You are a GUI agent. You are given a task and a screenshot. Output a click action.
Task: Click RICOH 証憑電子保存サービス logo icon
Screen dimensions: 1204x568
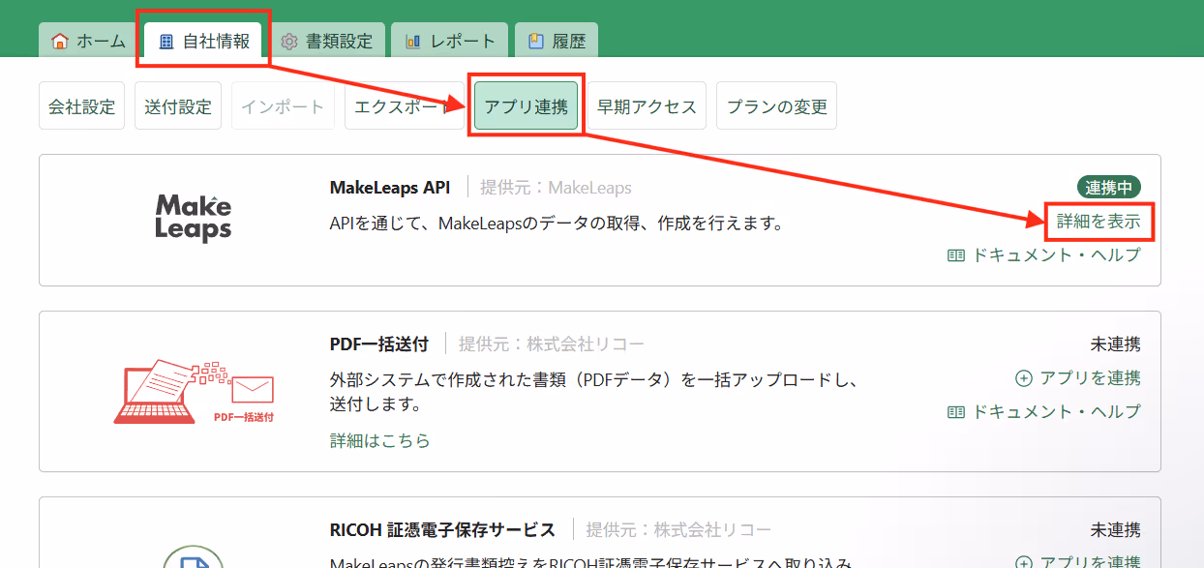tap(194, 557)
